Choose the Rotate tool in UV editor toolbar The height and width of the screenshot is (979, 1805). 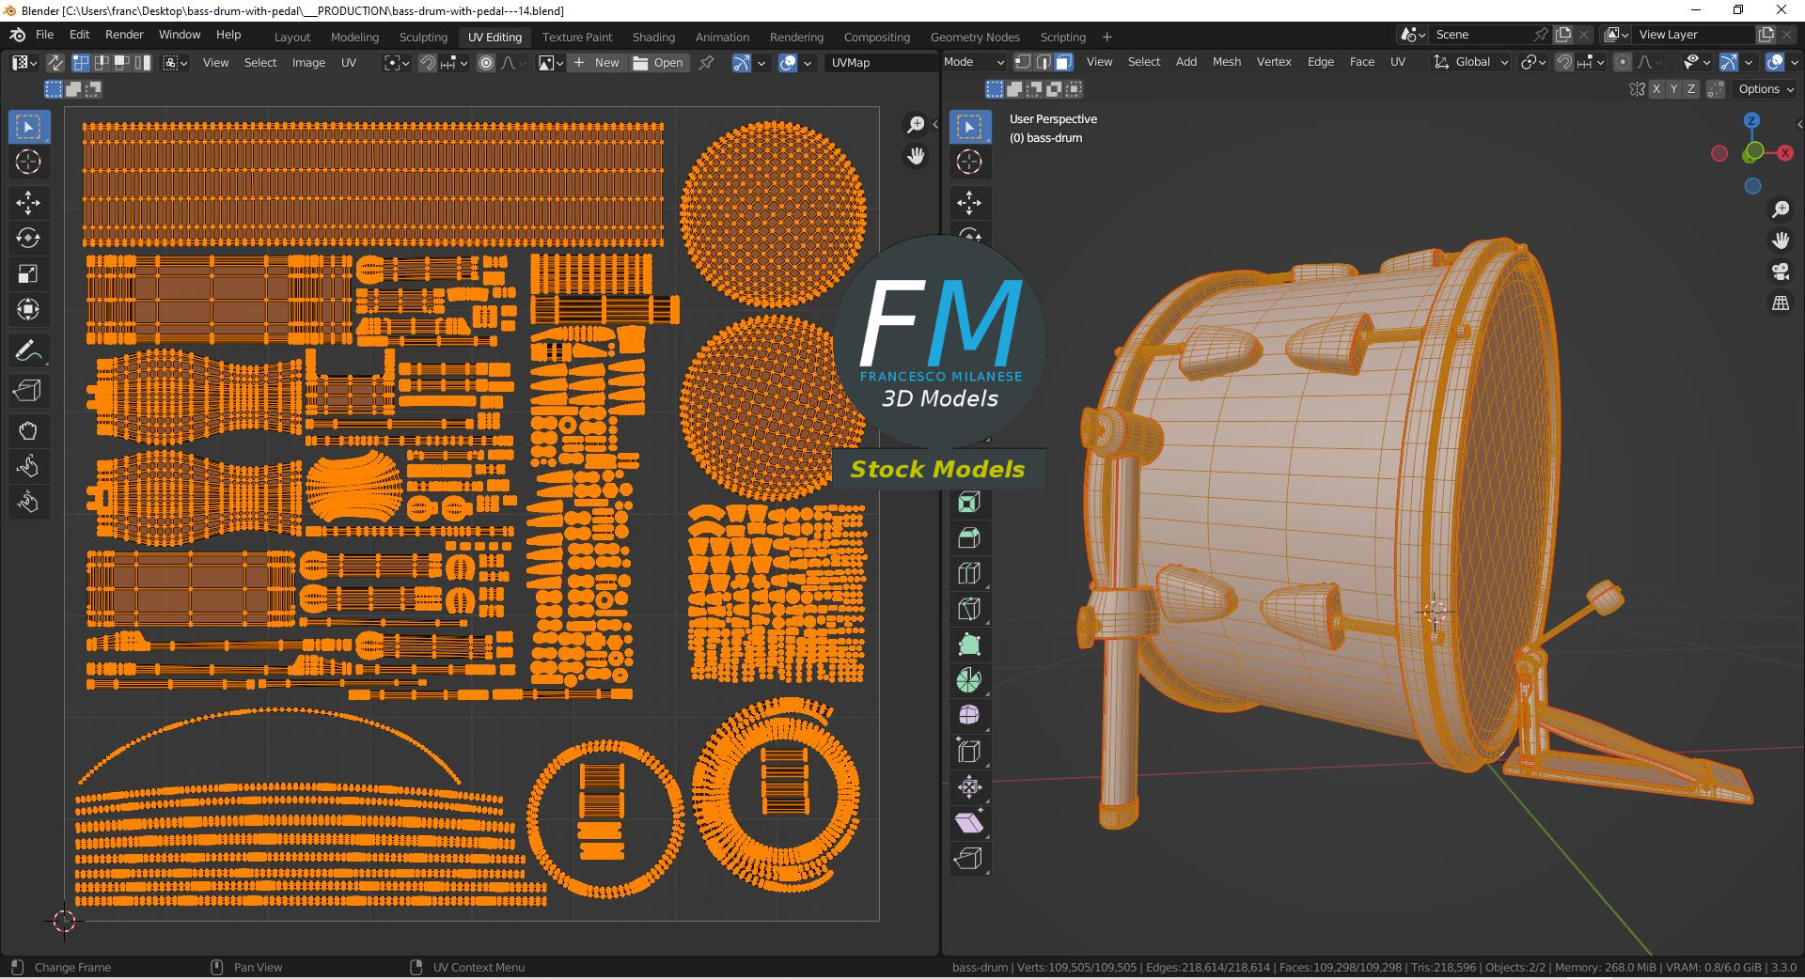pos(28,239)
